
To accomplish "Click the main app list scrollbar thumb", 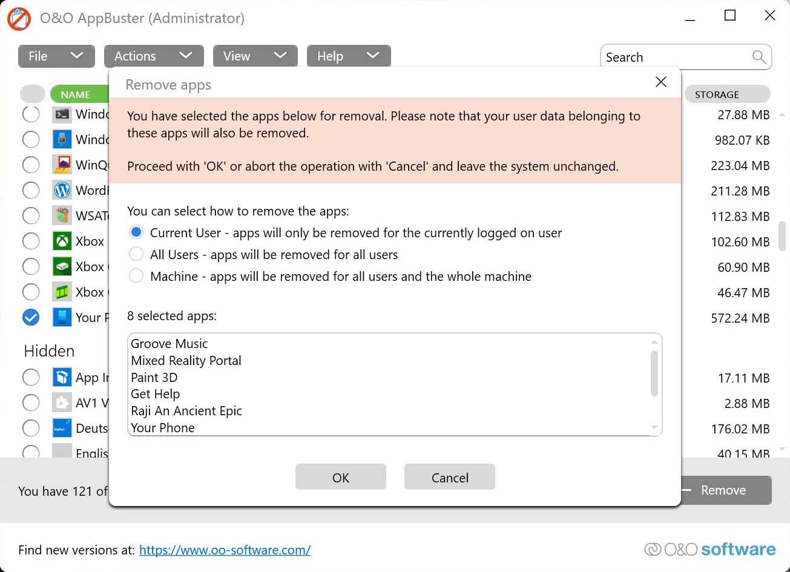I will 782,235.
